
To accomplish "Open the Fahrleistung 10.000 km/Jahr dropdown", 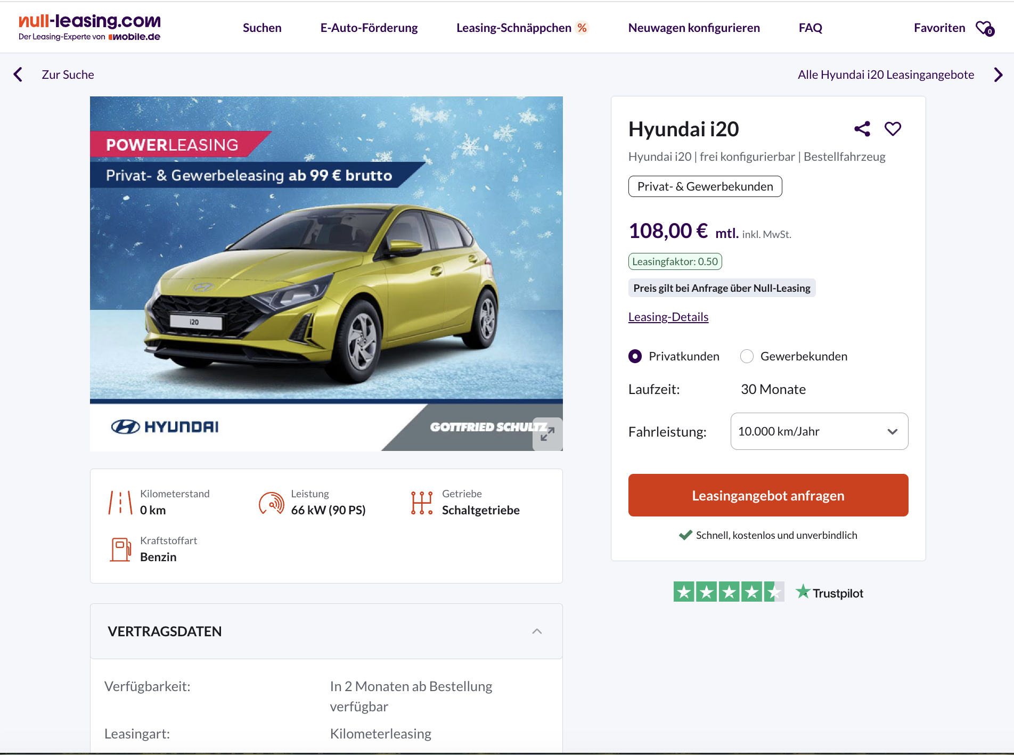I will tap(819, 431).
